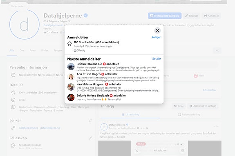235x156 pixels.
Task: Click star icon next to 100 % anbefaler in popup
Action: pyautogui.click(x=69, y=44)
